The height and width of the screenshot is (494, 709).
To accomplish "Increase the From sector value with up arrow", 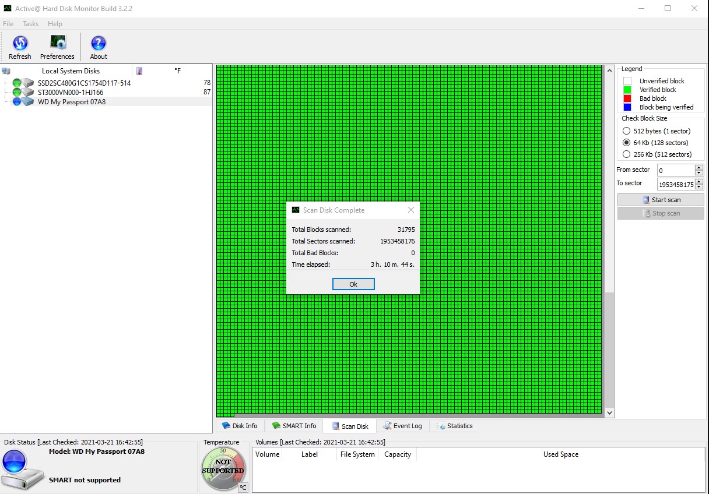I will (699, 168).
